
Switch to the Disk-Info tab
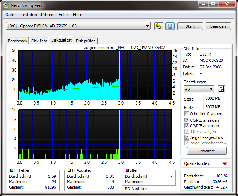39,41
